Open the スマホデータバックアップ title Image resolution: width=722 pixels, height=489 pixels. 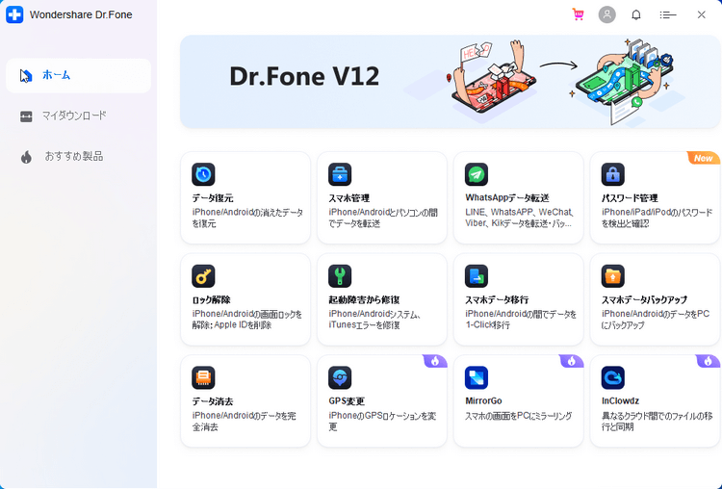click(644, 299)
